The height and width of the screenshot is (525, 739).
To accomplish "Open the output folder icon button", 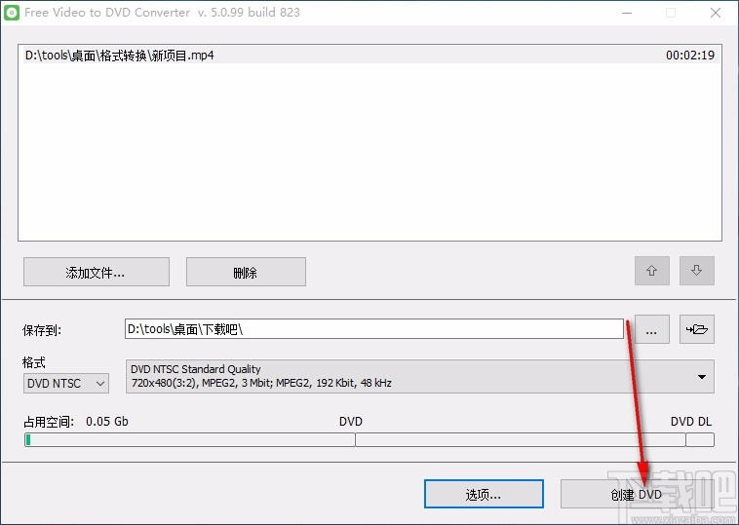I will [x=696, y=329].
